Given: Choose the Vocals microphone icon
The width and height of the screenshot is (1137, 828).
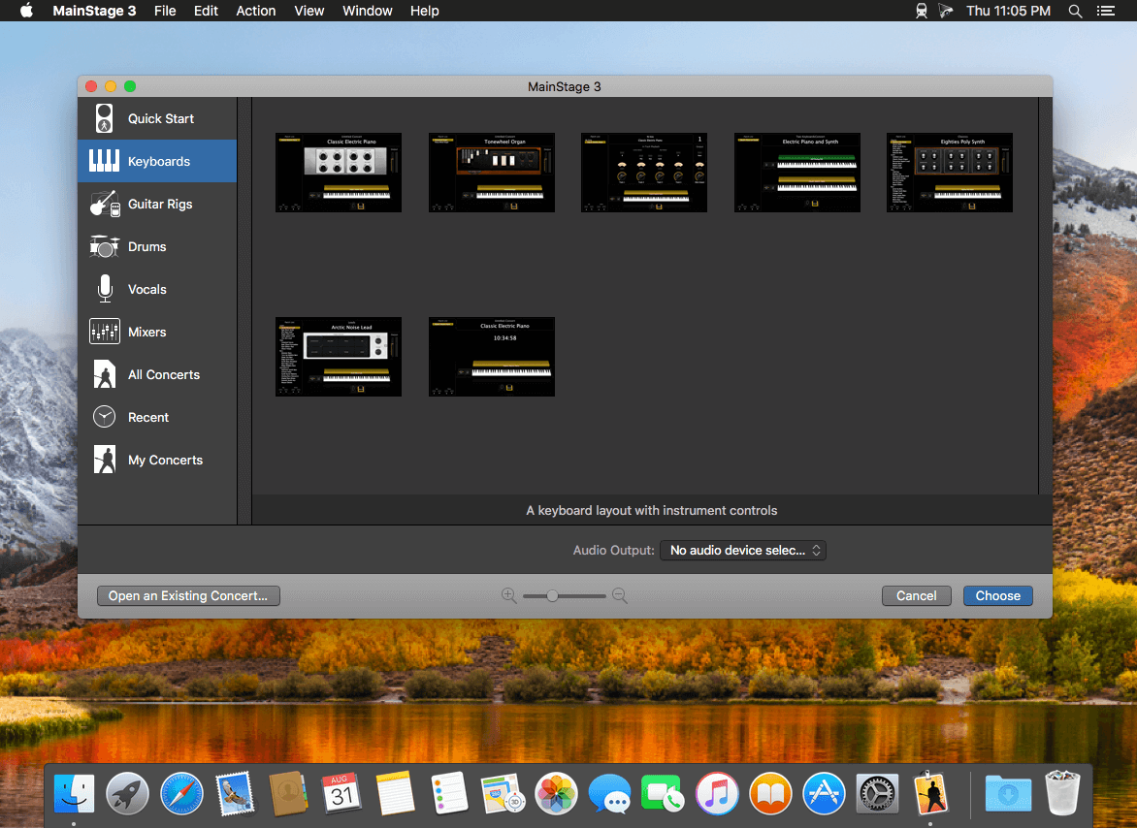Looking at the screenshot, I should coord(104,289).
